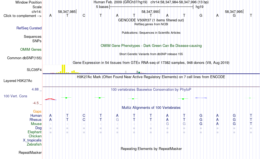
Task: Click the C base in the complement sequence row
Action: click(x=84, y=15)
